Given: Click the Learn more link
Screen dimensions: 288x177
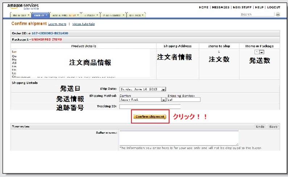Looking at the screenshot, I should pos(57,24).
